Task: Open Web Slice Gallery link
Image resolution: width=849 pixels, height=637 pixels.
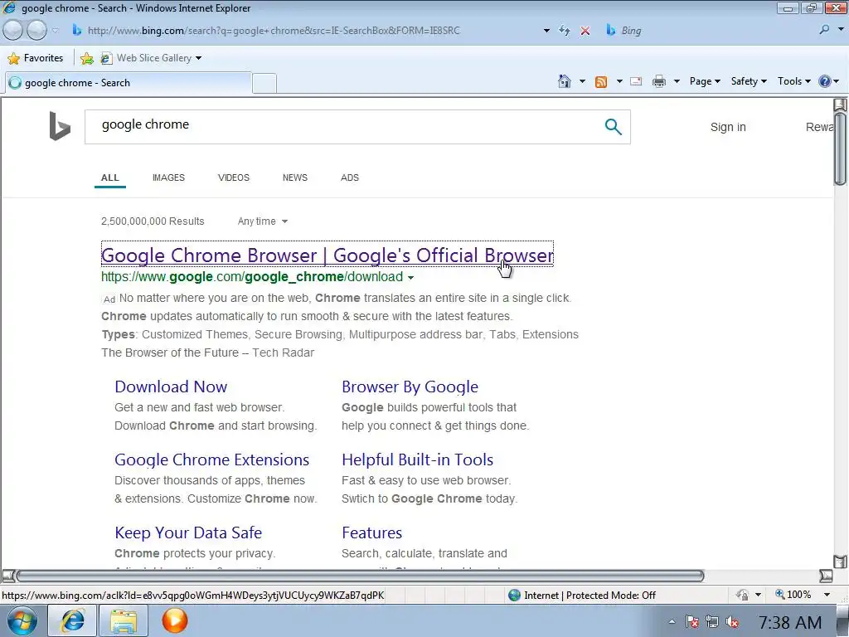Action: [146, 58]
